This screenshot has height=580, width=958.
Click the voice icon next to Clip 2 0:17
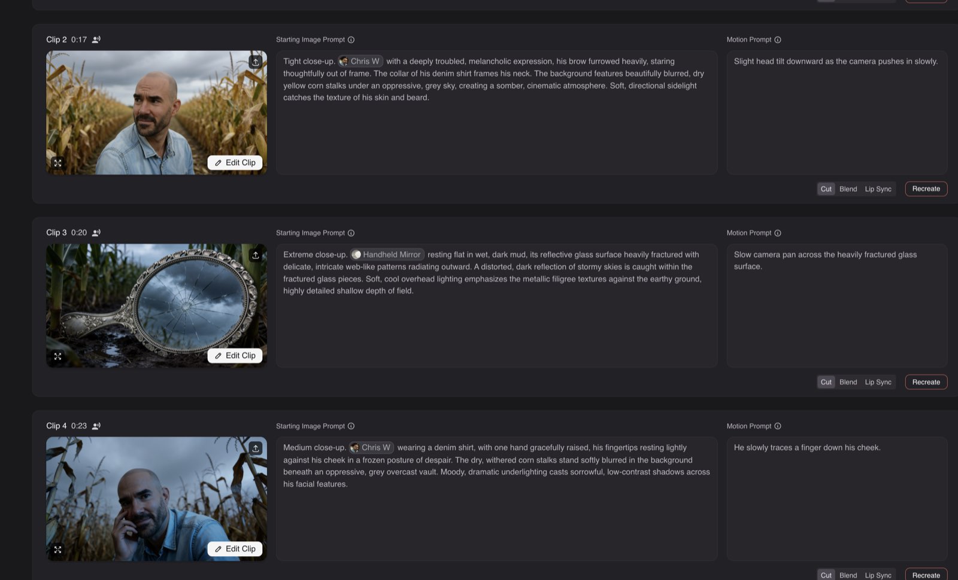[96, 39]
